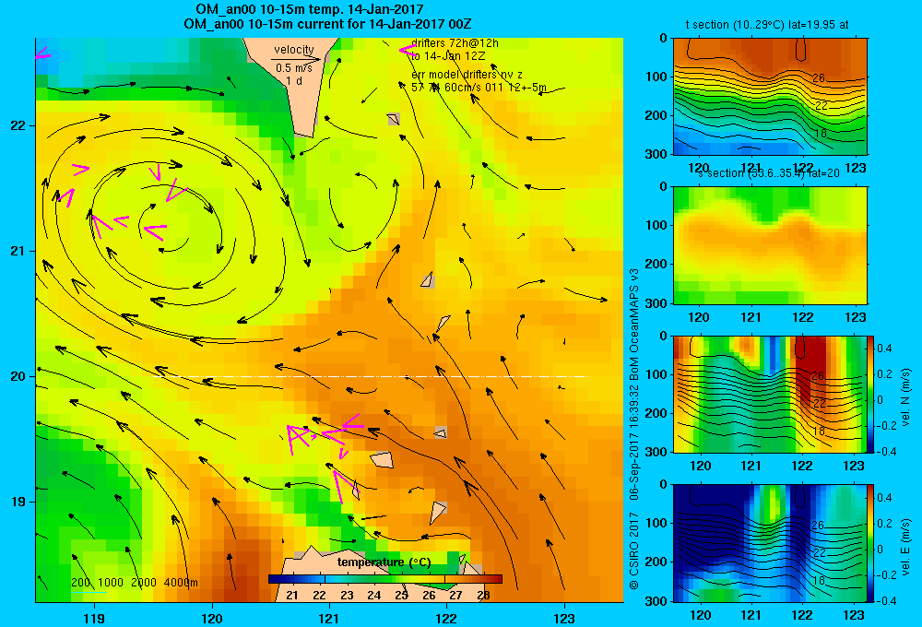Click latitude tick label 21 on main map
Image resolution: width=922 pixels, height=627 pixels.
pos(18,251)
